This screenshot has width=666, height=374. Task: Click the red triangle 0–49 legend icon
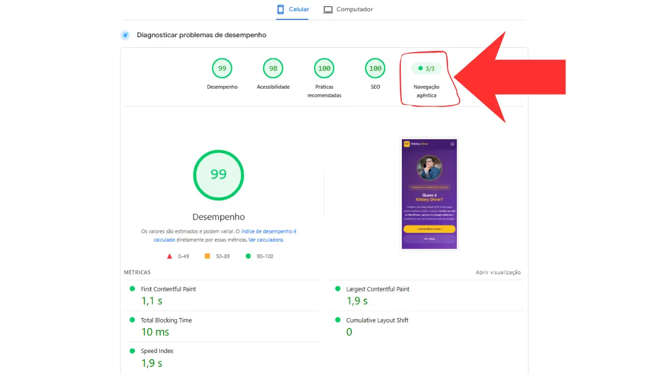(169, 256)
